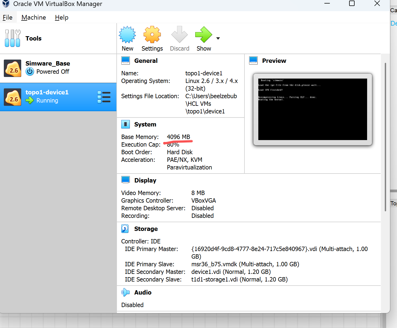
Task: Open the Tools wrench icon
Action: point(13,38)
